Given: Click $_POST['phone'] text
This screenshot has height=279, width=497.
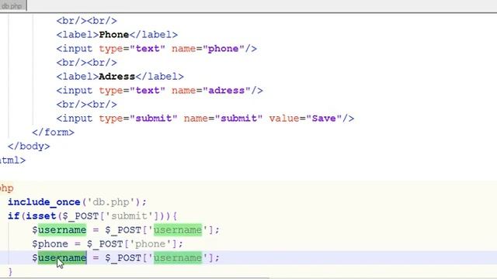Looking at the screenshot, I should tap(132, 244).
